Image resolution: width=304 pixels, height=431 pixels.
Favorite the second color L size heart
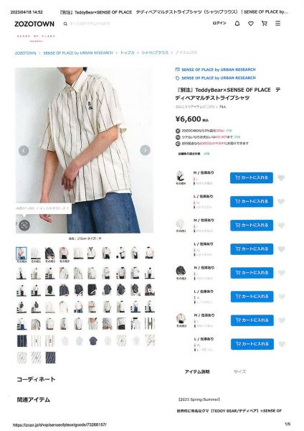point(281,249)
